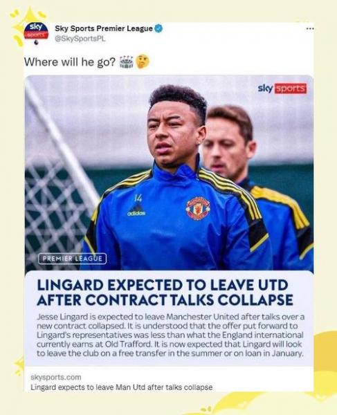Open the Sky Sports Premier League account name
This screenshot has width=337, height=415.
pyautogui.click(x=104, y=28)
